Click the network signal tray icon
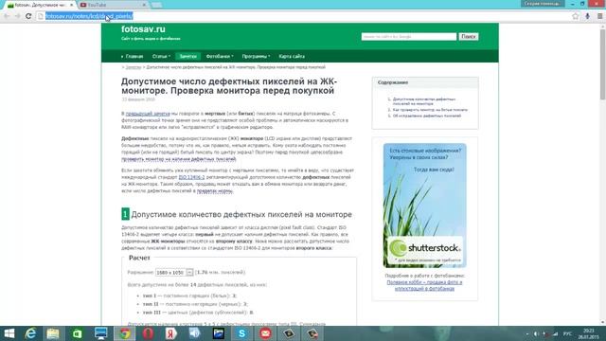The image size is (606, 341). click(x=555, y=333)
